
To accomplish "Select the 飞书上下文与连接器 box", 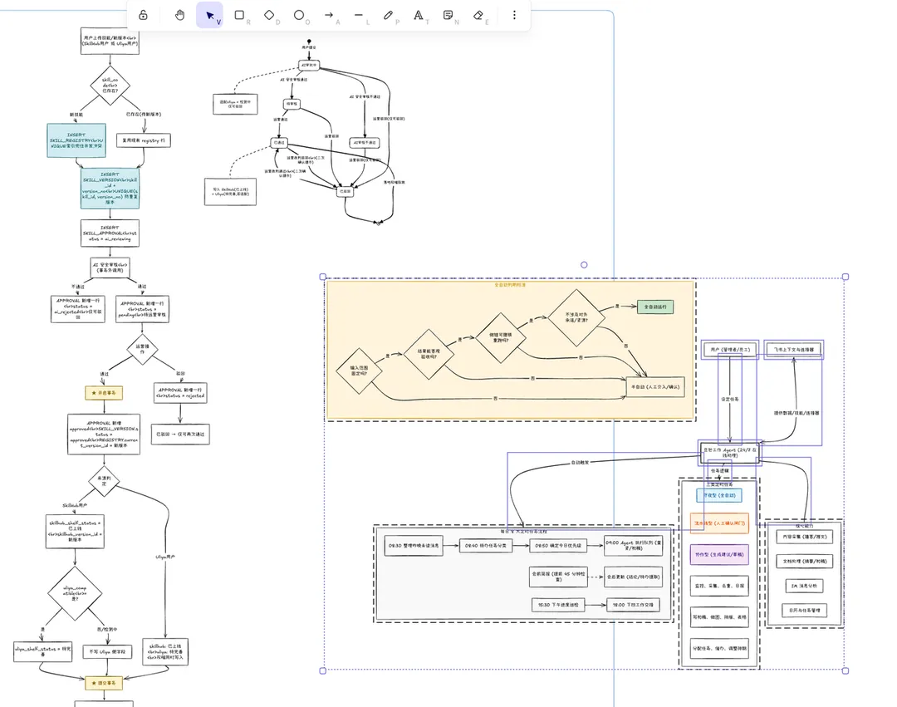I will pyautogui.click(x=793, y=350).
